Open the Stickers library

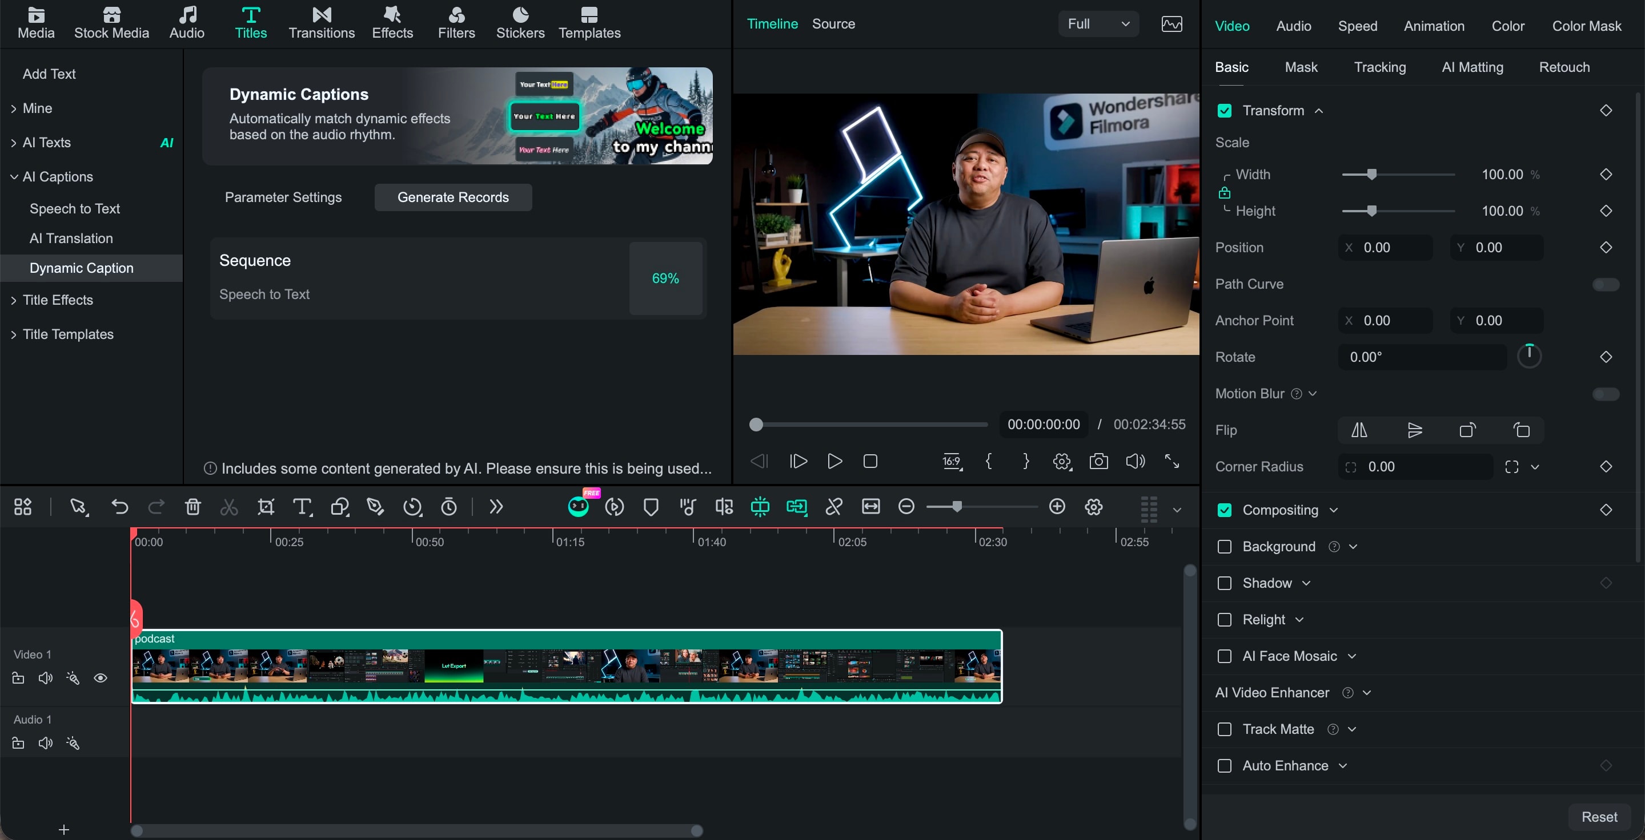[x=520, y=23]
